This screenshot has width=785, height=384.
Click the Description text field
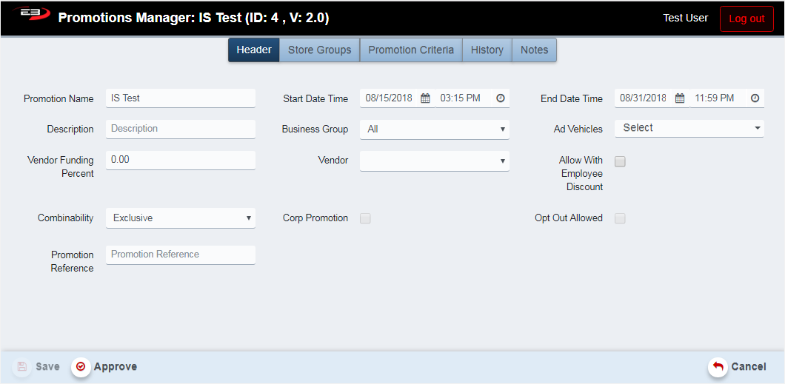[x=180, y=129]
